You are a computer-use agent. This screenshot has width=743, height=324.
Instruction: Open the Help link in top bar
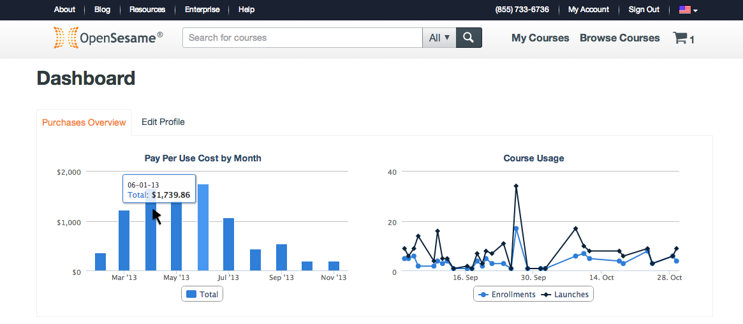[x=246, y=10]
